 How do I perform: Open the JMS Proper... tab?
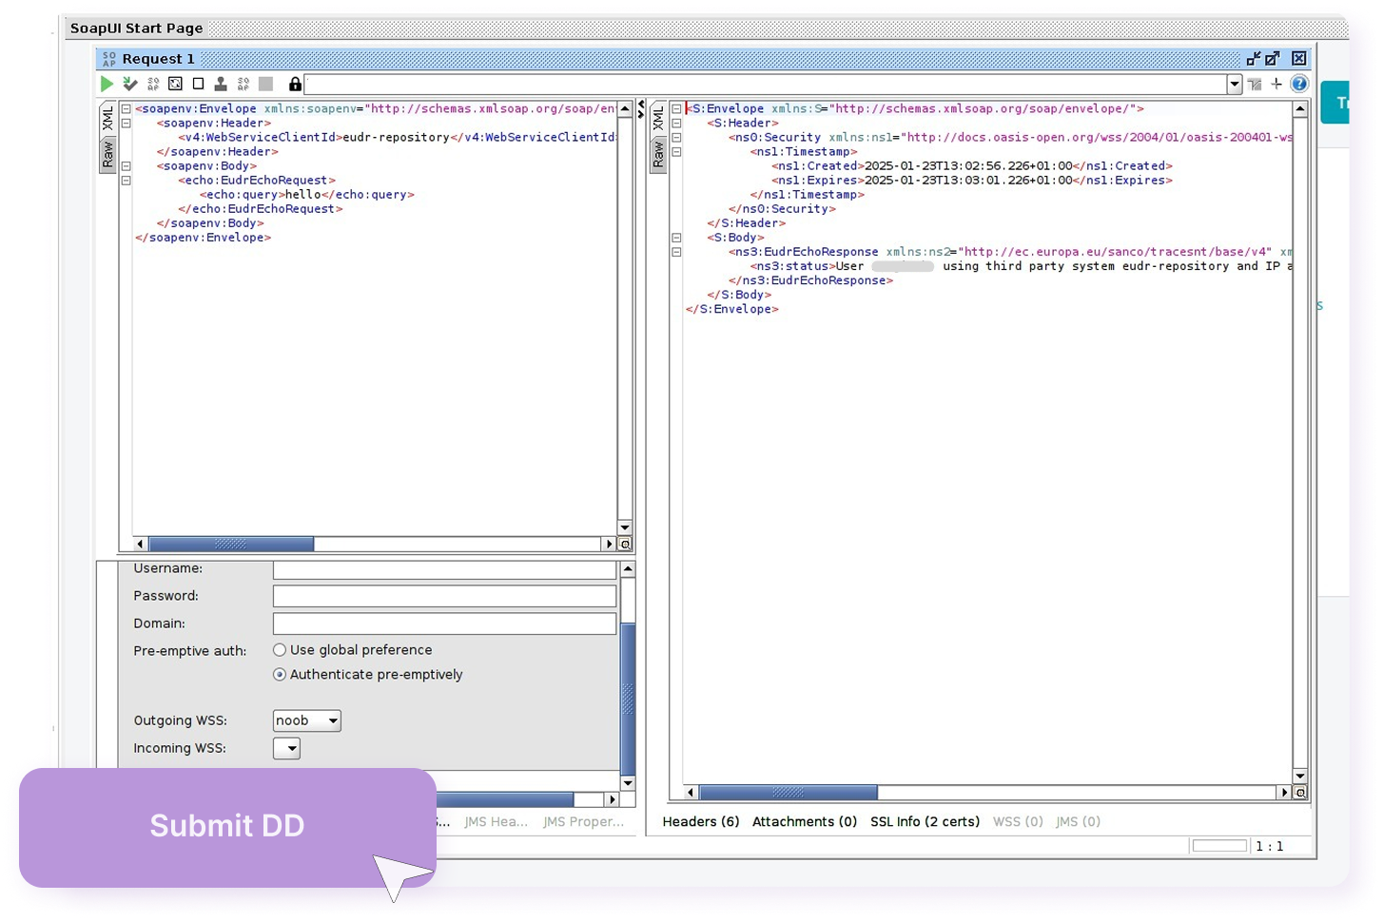[583, 821]
